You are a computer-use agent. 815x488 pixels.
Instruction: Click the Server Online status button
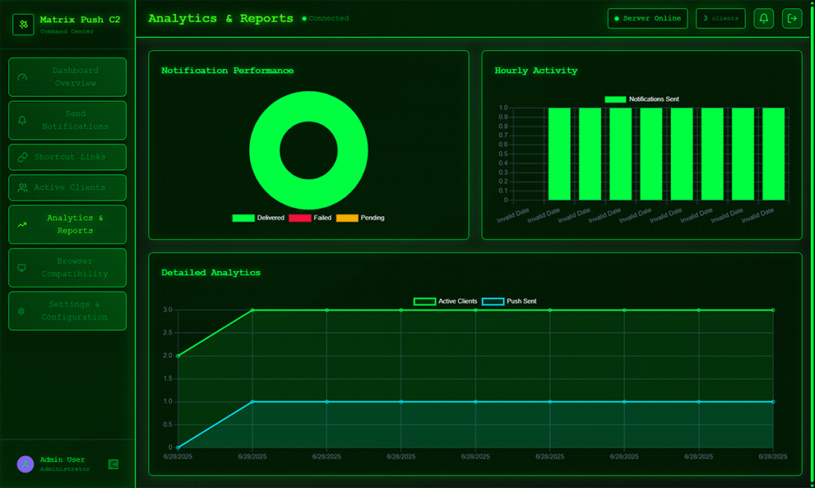[647, 18]
